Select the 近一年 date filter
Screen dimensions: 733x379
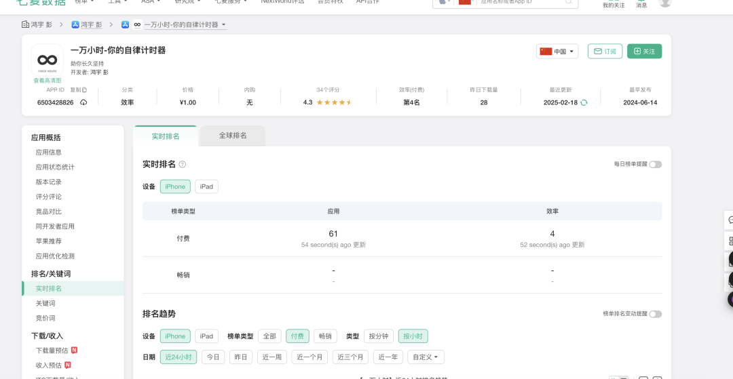pos(388,357)
